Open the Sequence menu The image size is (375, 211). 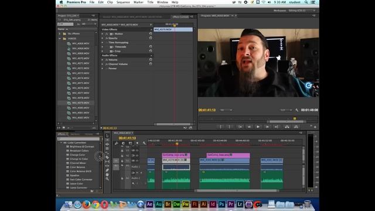(123, 2)
